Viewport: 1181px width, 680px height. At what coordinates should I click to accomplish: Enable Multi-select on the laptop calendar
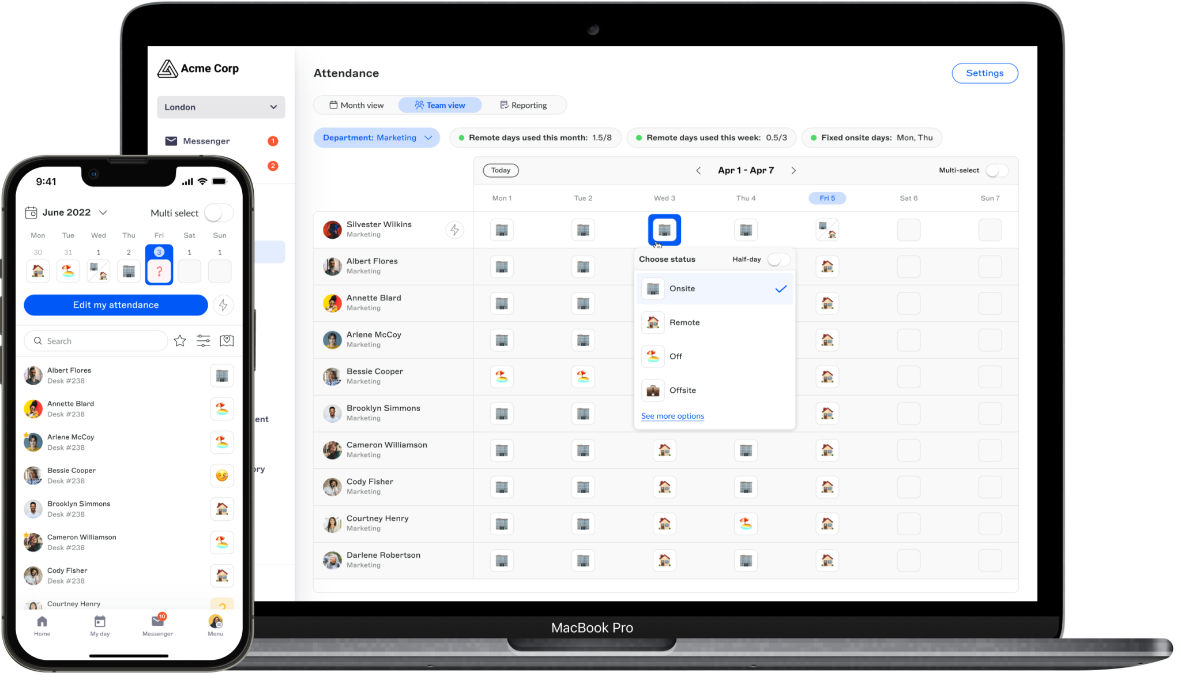click(x=996, y=171)
